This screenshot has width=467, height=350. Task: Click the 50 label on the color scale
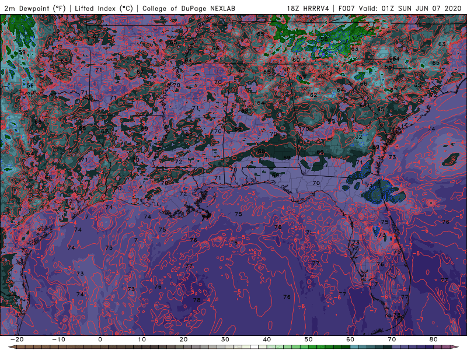click(309, 339)
